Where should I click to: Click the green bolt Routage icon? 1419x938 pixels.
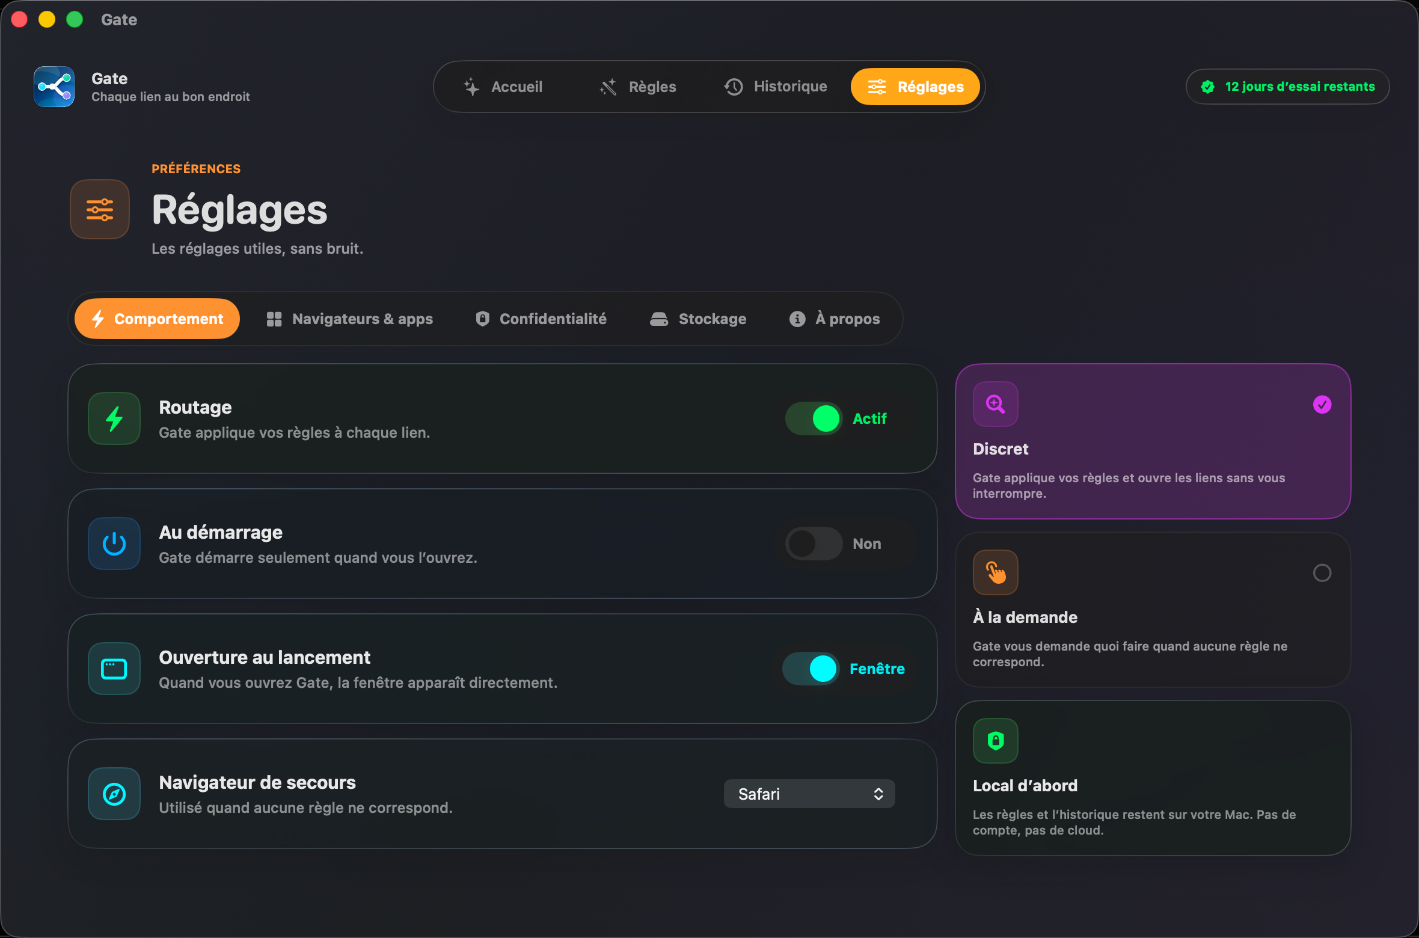tap(114, 418)
